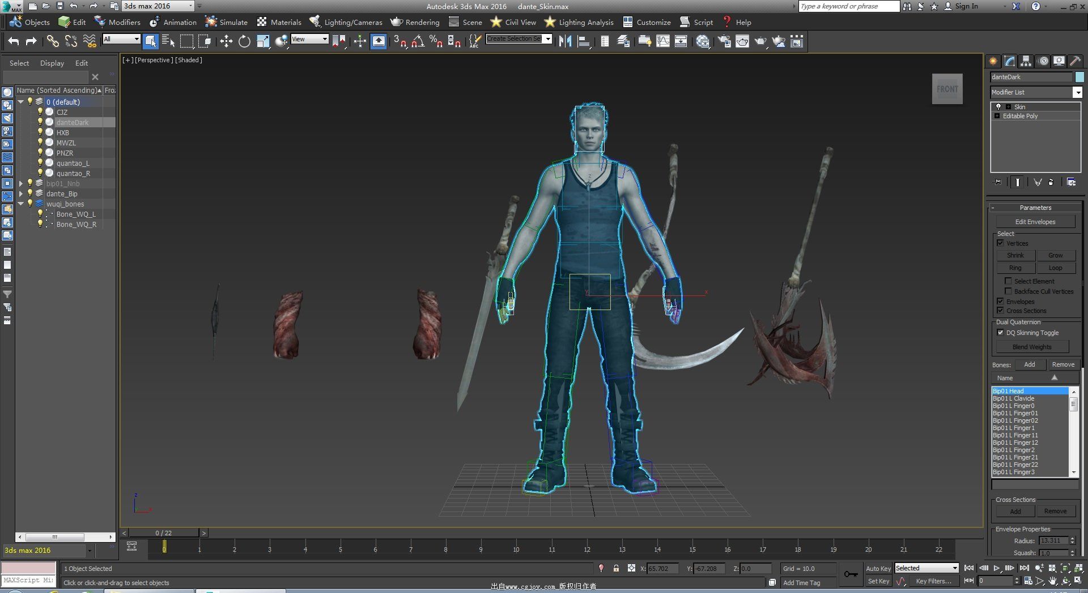Image resolution: width=1088 pixels, height=593 pixels.
Task: Activate the Select and Scale tool
Action: [x=263, y=41]
